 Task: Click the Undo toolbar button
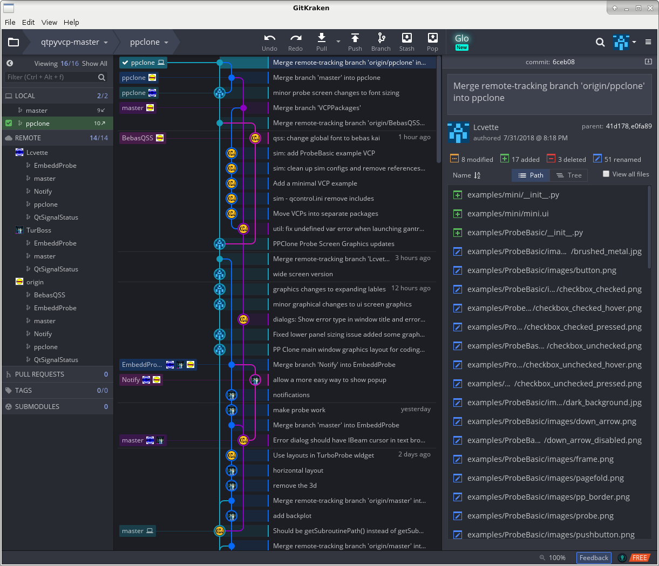point(269,42)
